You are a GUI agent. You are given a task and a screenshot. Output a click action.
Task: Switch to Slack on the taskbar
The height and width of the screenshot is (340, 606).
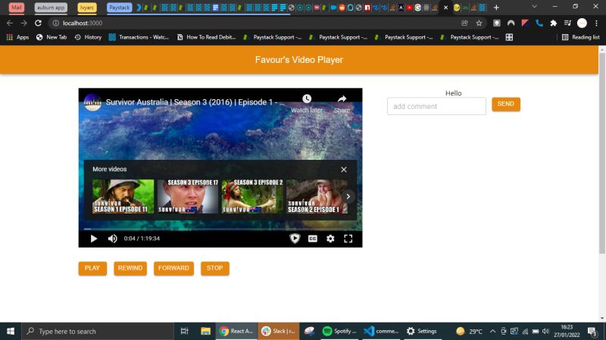coord(278,332)
